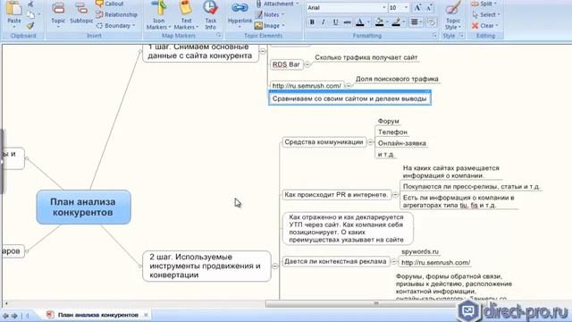Collapse the Средства коммуникации branch
Viewport: 572px width, 322px height.
click(x=371, y=142)
